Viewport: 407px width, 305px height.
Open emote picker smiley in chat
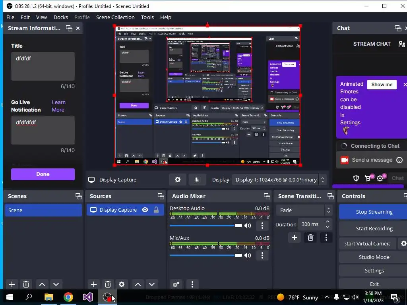pos(399,160)
